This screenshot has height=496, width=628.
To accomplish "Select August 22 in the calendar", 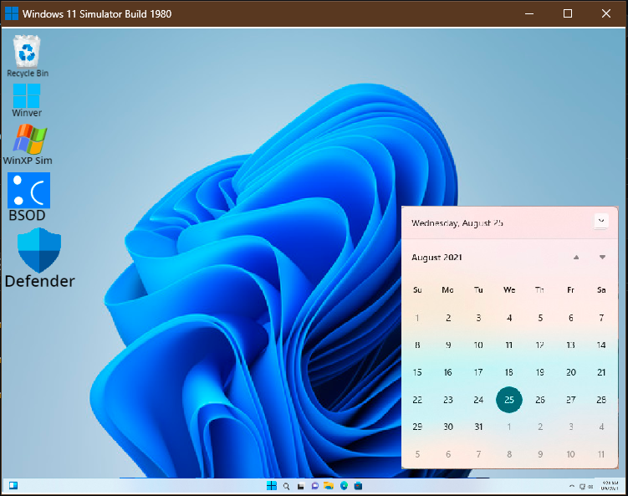I will pyautogui.click(x=417, y=400).
